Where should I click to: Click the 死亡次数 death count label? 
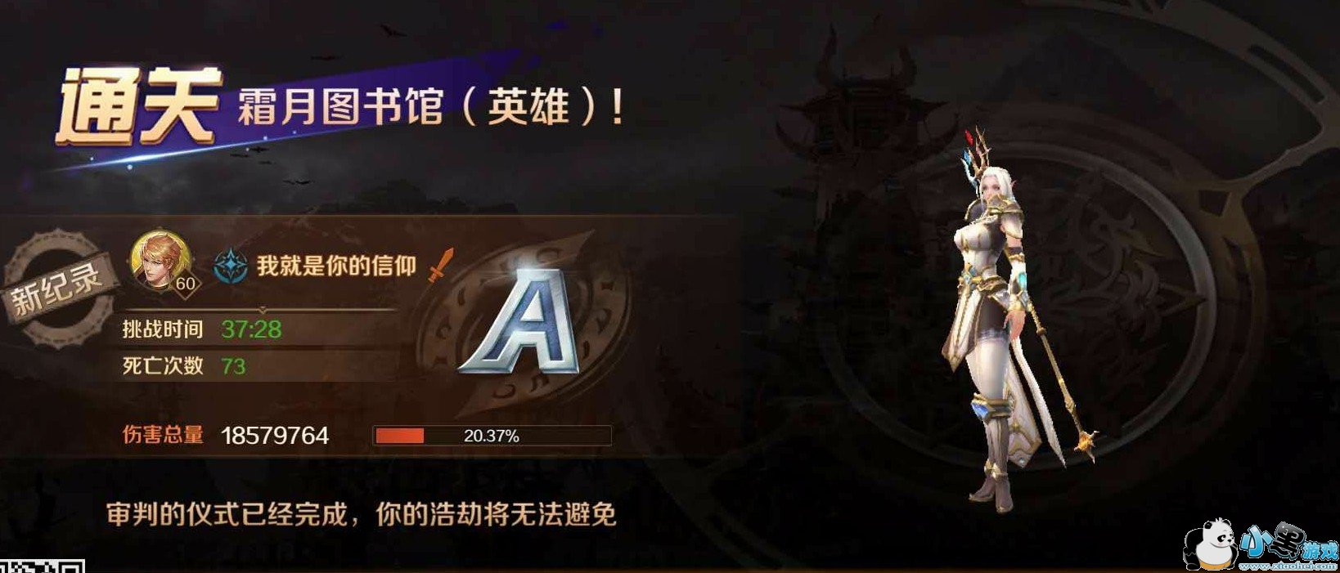163,365
